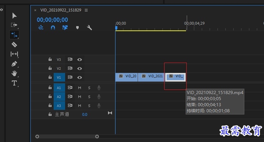Viewport: 264px width, 142px height.
Task: Toggle lock on V3 track
Action: [x=50, y=59]
